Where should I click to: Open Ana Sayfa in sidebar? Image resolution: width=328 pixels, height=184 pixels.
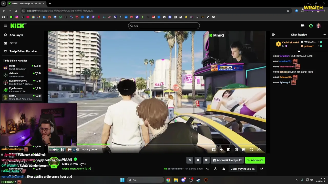16,35
